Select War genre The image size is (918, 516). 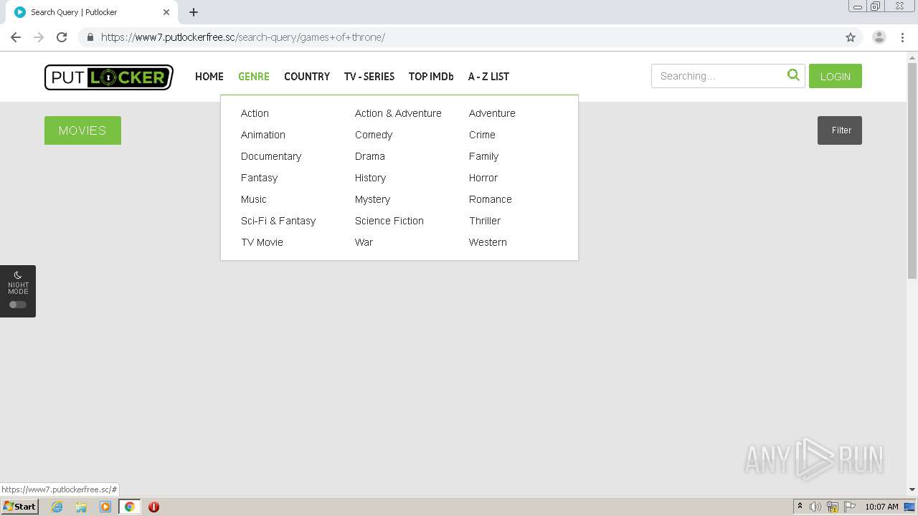364,242
